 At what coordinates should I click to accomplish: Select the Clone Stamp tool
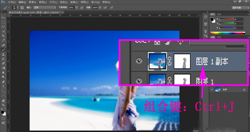point(3,54)
